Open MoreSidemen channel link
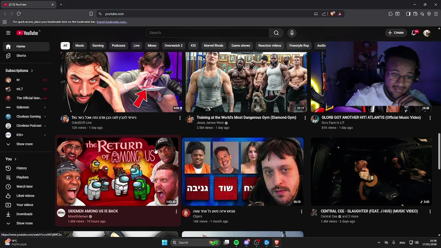The width and height of the screenshot is (441, 248). click(78, 217)
